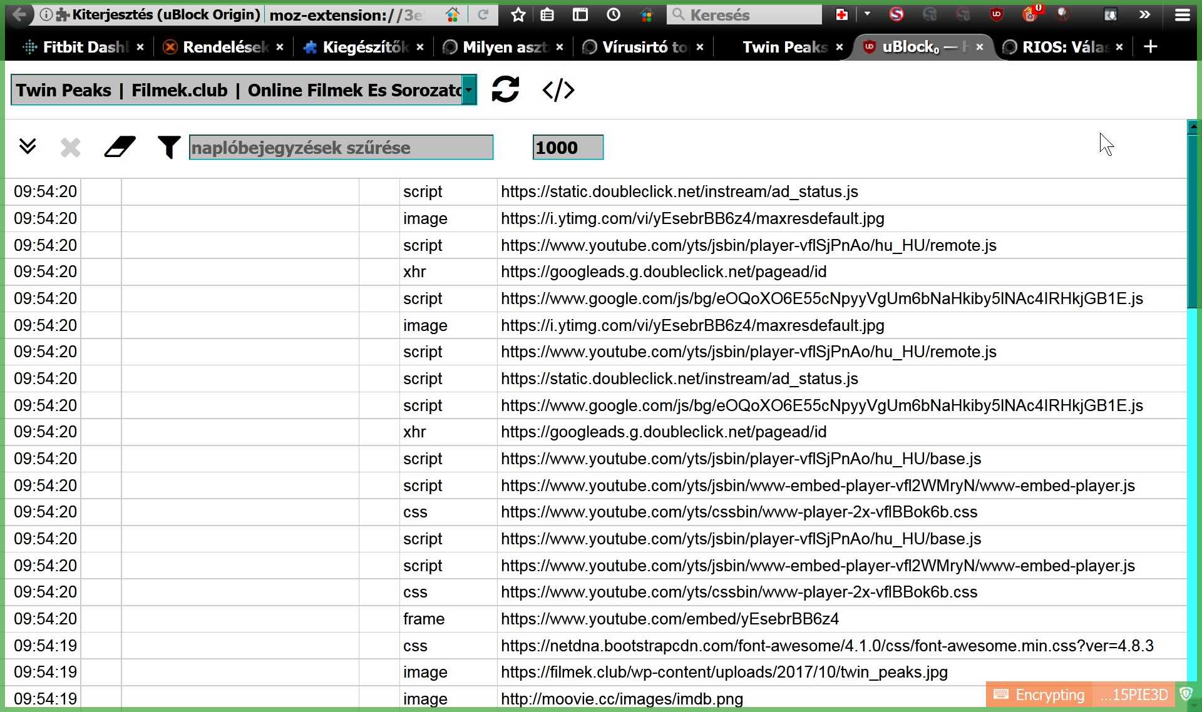The height and width of the screenshot is (712, 1202).
Task: Click the red S extension icon
Action: (x=896, y=14)
